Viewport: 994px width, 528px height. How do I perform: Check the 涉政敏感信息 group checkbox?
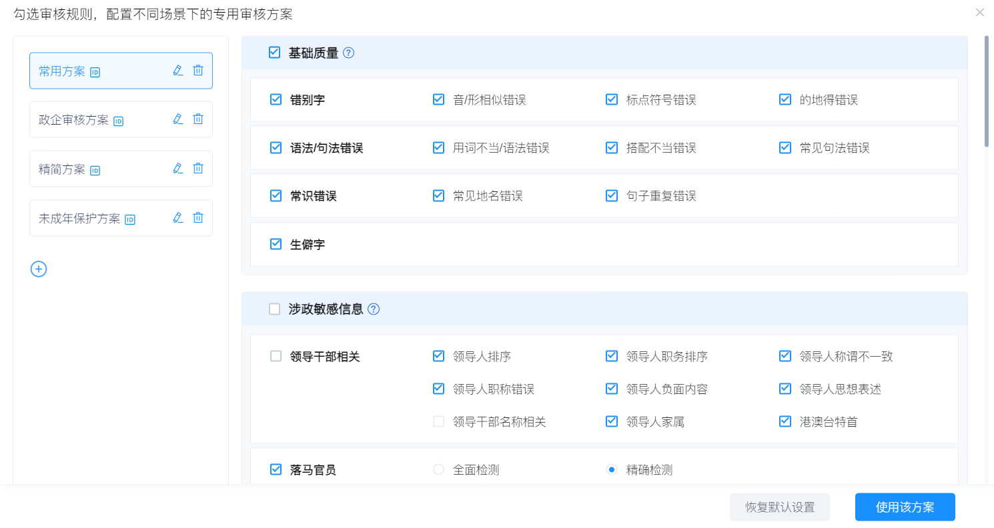(274, 309)
